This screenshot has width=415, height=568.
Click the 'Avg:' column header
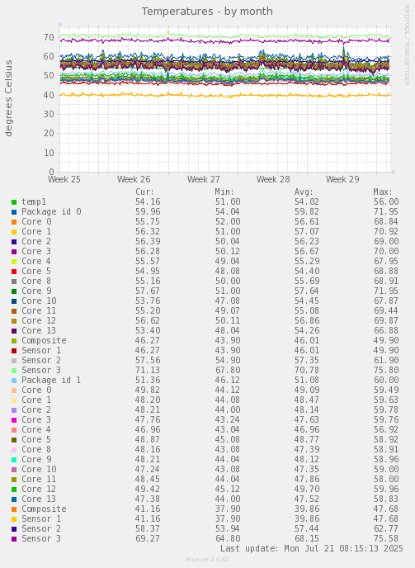[304, 192]
